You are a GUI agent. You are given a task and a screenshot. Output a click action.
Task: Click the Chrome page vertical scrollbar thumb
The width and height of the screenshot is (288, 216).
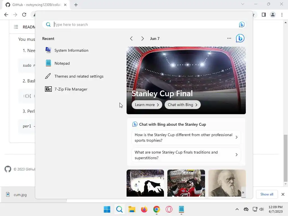(285, 158)
